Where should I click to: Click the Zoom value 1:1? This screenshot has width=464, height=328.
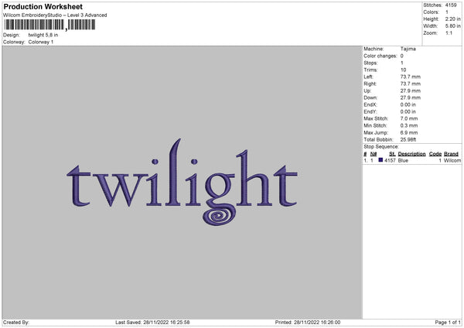click(449, 32)
